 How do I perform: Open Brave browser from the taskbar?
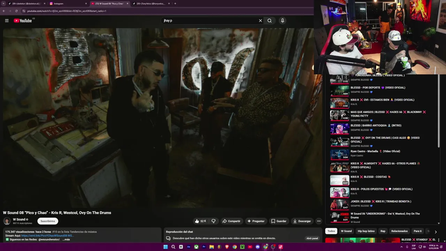click(227, 247)
